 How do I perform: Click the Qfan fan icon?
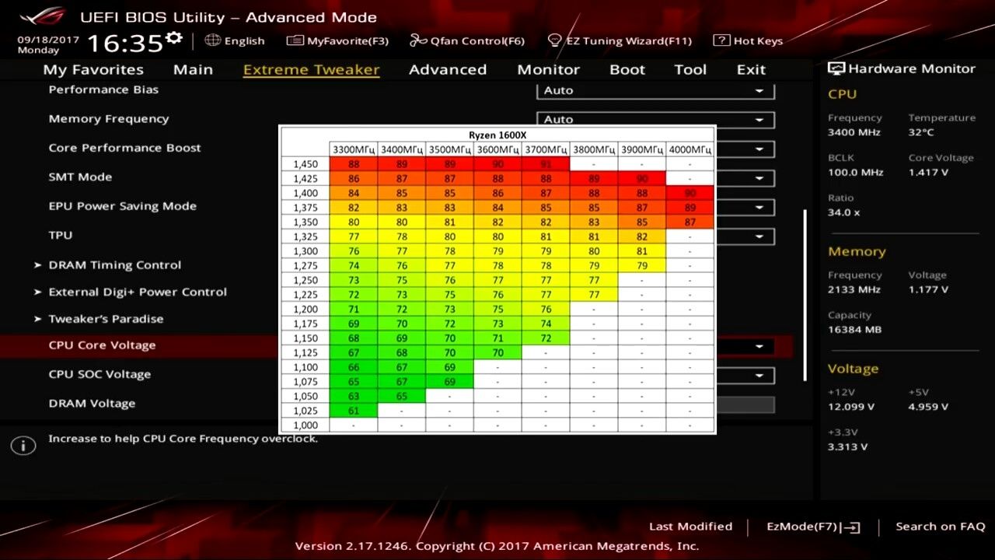pyautogui.click(x=418, y=40)
